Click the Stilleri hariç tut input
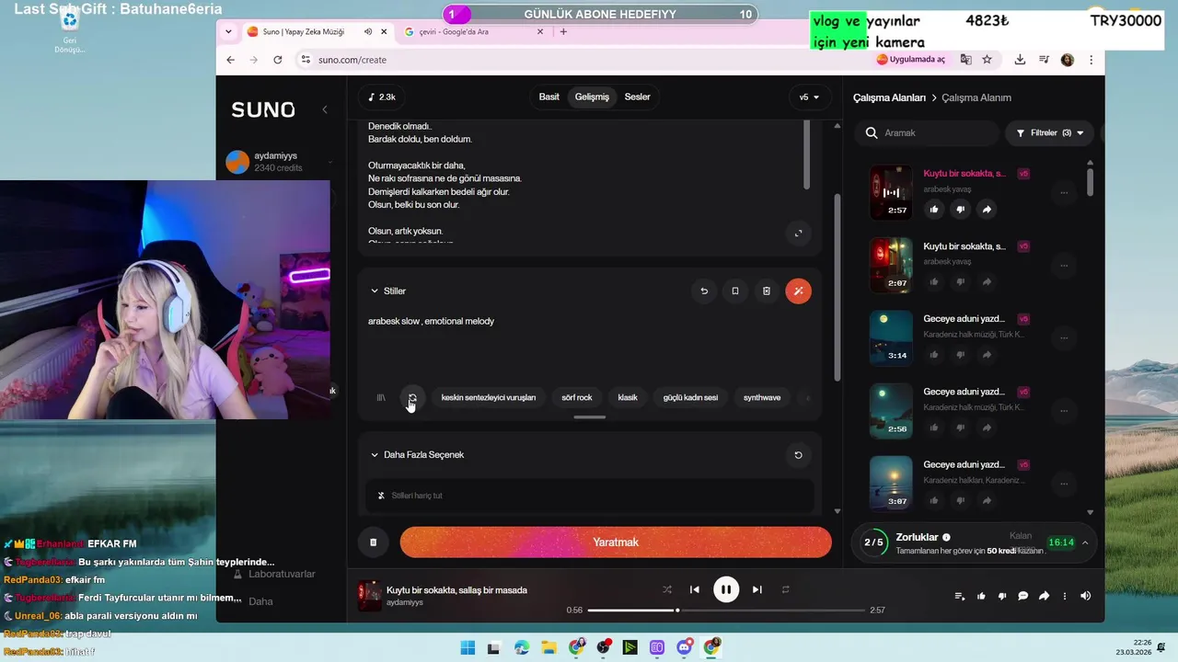Screen dimensions: 1178x662 (x=590, y=496)
